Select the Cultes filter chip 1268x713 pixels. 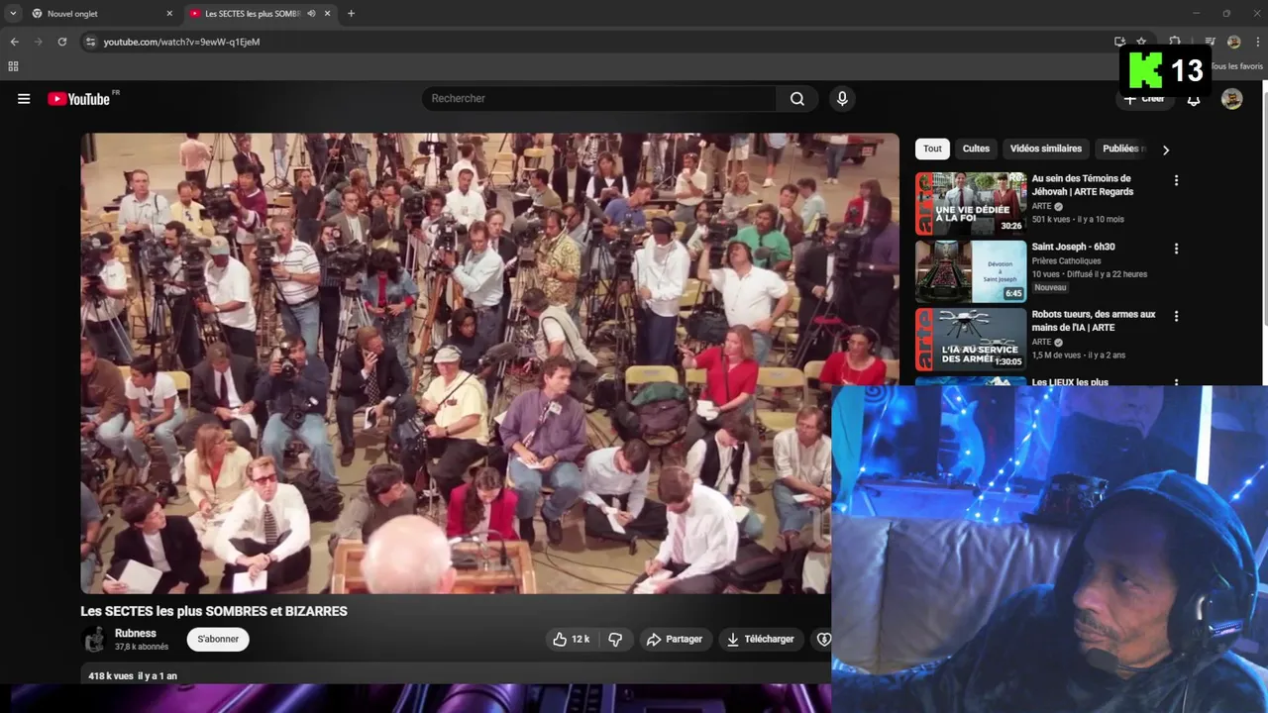(976, 149)
